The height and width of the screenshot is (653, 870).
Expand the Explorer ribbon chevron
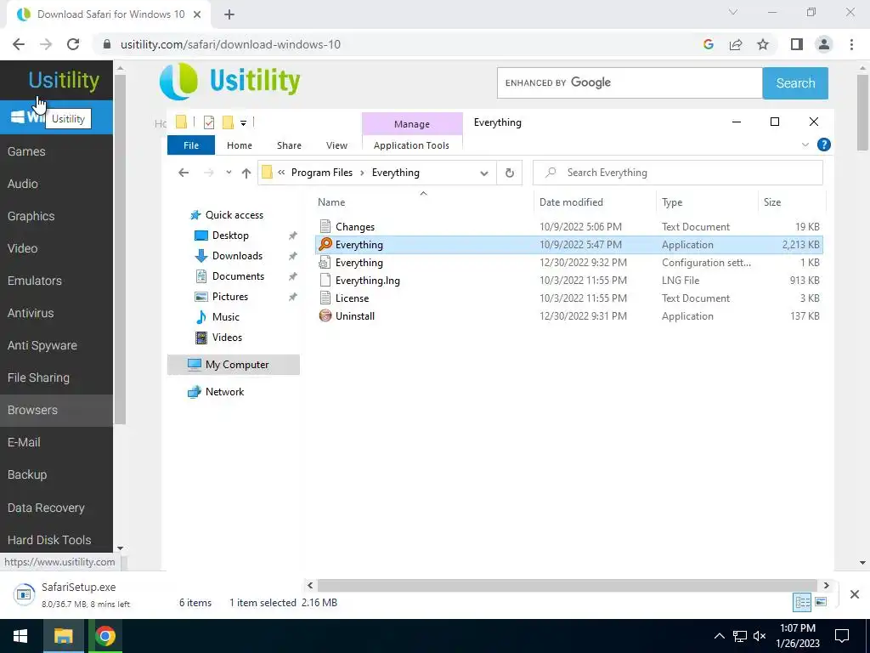(805, 145)
